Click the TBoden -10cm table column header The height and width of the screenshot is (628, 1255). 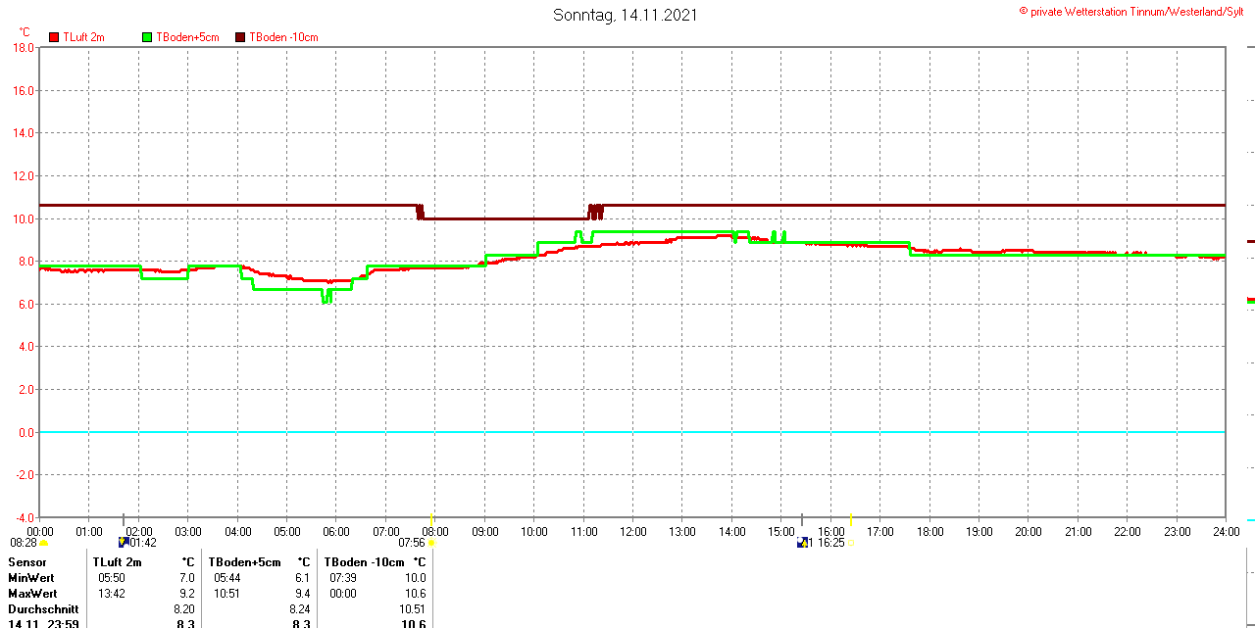point(363,562)
